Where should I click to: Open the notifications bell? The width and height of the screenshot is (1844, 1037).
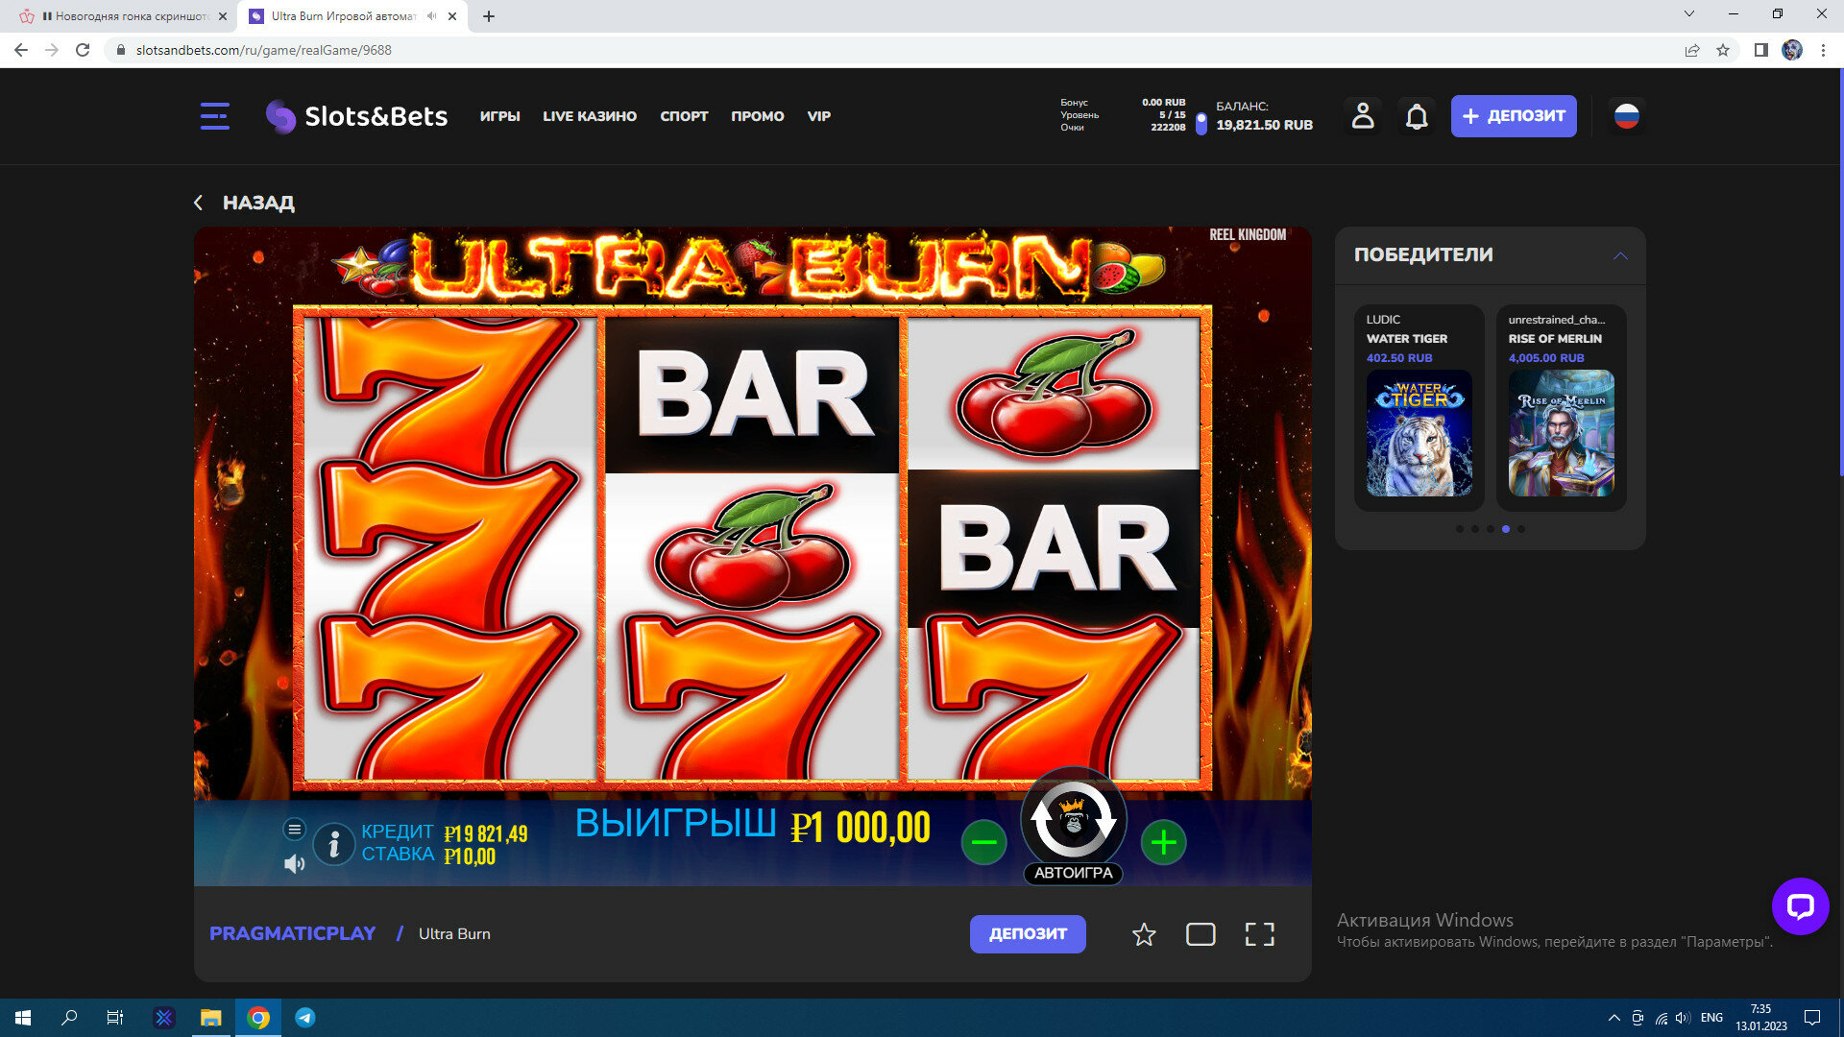[1417, 116]
